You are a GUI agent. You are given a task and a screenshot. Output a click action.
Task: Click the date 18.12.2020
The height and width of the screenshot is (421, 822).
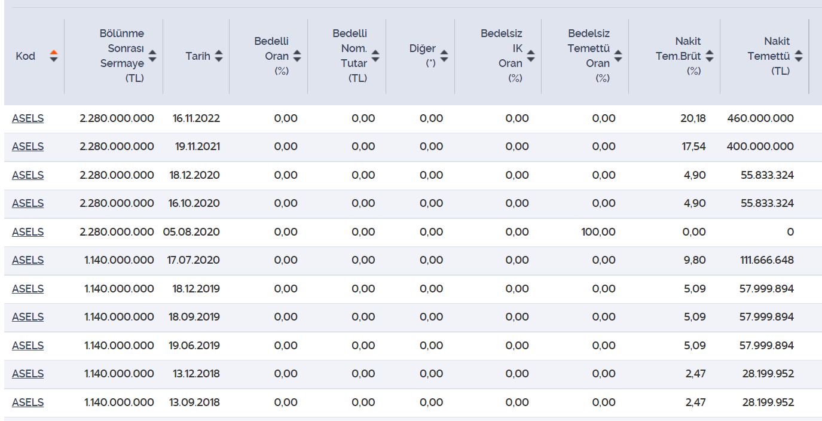click(194, 175)
